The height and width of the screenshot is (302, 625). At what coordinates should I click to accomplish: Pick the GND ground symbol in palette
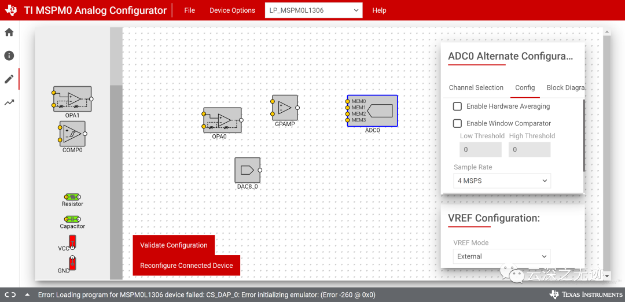point(72,262)
